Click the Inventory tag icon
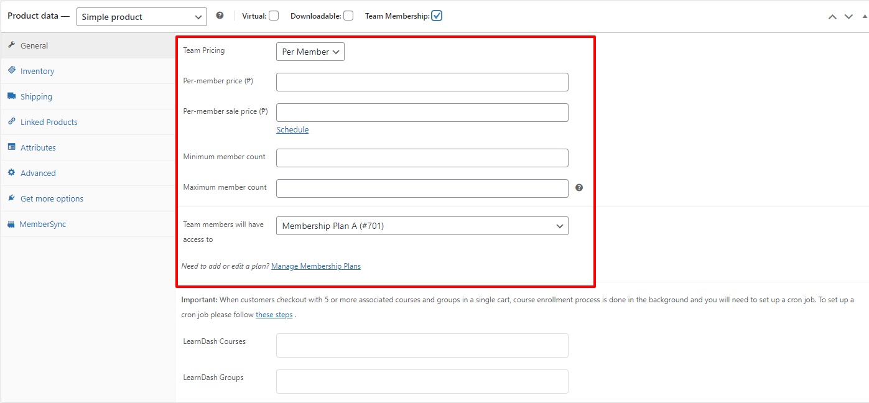Image resolution: width=869 pixels, height=403 pixels. (11, 71)
